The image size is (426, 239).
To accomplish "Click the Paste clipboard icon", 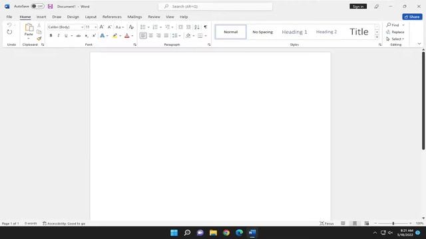I will pos(29,28).
